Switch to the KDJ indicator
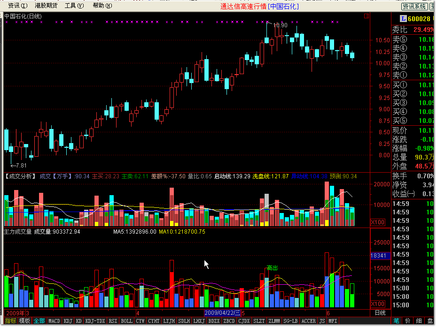Screen dimensions: 437x327 point(68,321)
